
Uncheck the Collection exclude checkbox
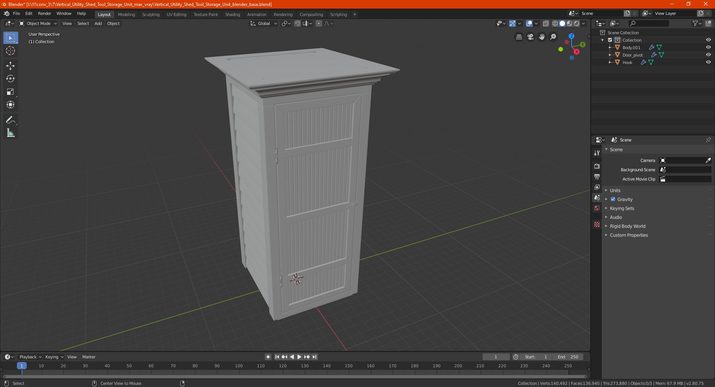[x=610, y=40]
